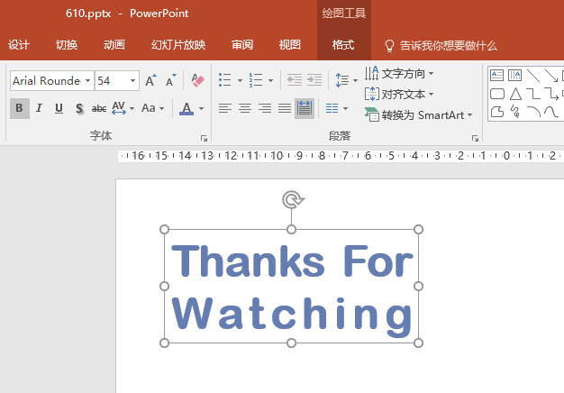The width and height of the screenshot is (564, 393).
Task: Open the columns button menu
Action: point(337,108)
